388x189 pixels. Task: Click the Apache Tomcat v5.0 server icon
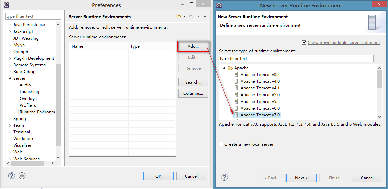pyautogui.click(x=236, y=95)
